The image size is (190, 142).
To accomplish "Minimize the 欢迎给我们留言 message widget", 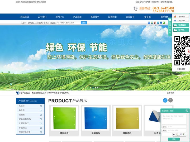I will pyautogui.click(x=187, y=111).
